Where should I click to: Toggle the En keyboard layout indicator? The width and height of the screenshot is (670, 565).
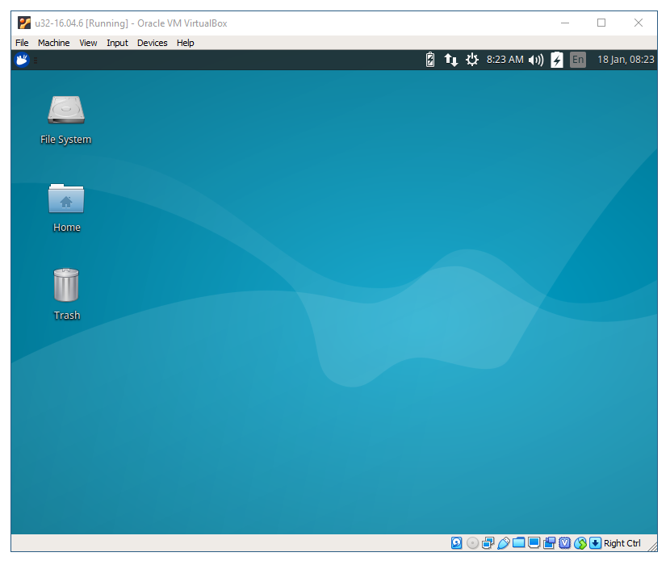(x=578, y=60)
